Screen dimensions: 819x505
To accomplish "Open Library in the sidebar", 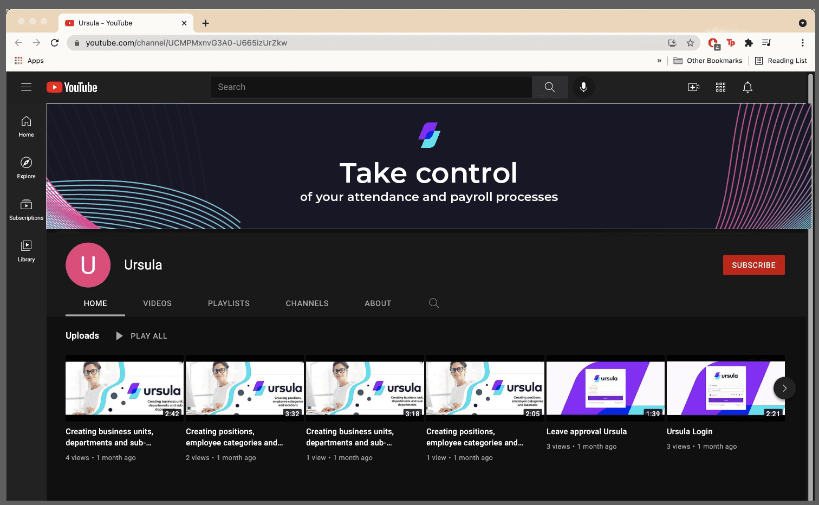I will pos(26,251).
